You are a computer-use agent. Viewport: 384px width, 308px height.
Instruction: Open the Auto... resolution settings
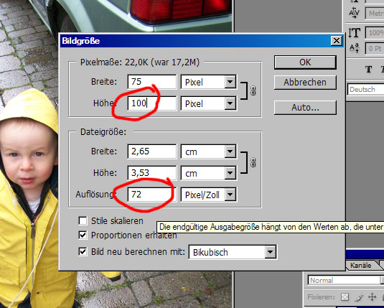[305, 108]
